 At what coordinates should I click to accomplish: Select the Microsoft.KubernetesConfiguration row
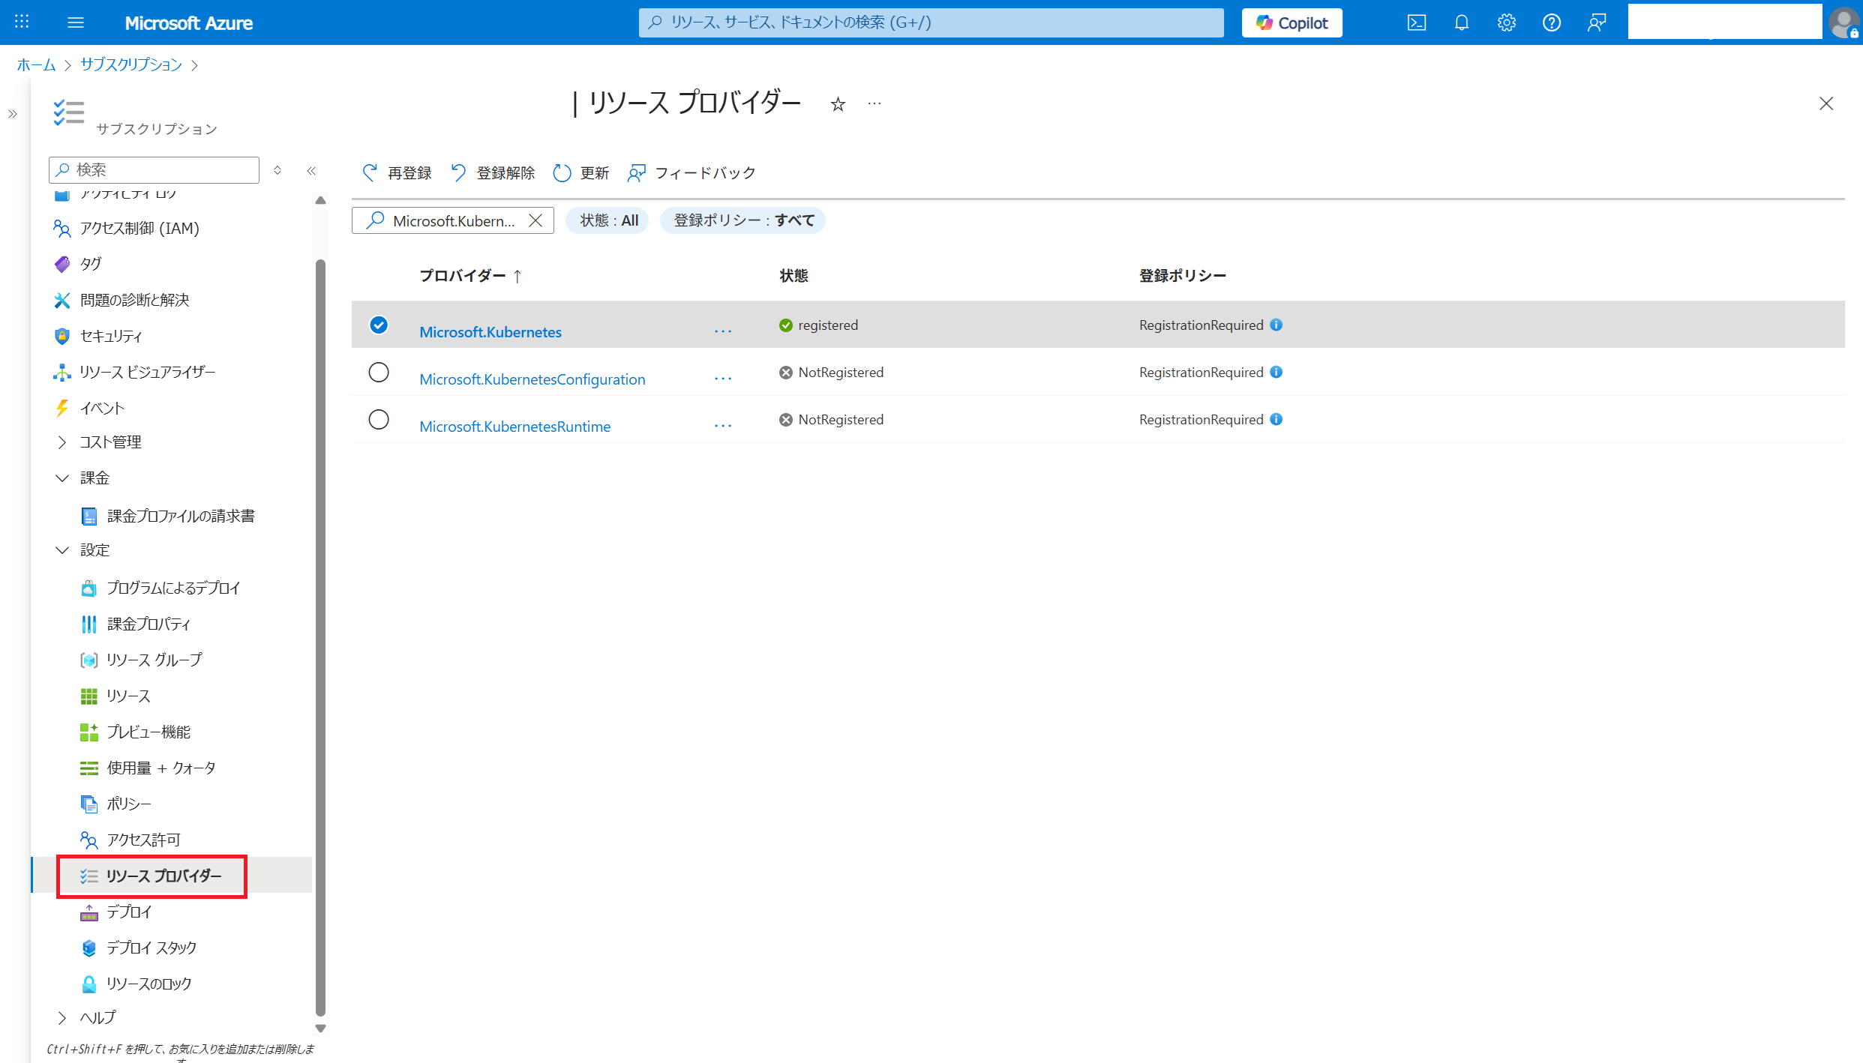(379, 372)
